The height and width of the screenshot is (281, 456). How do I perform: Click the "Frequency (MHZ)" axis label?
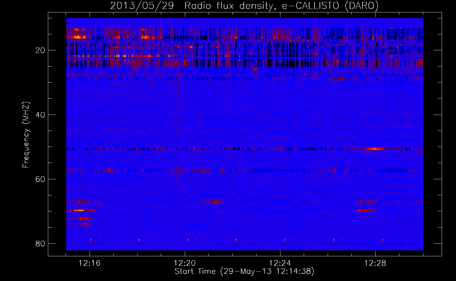click(26, 135)
